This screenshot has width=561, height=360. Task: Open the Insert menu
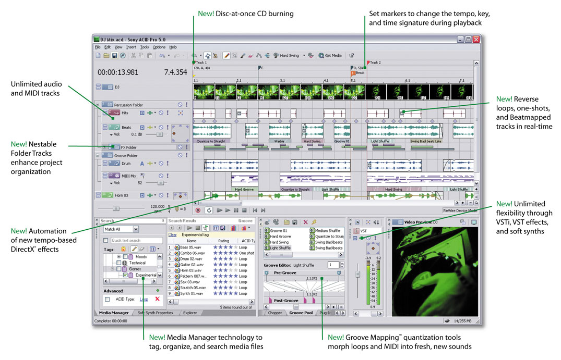131,47
